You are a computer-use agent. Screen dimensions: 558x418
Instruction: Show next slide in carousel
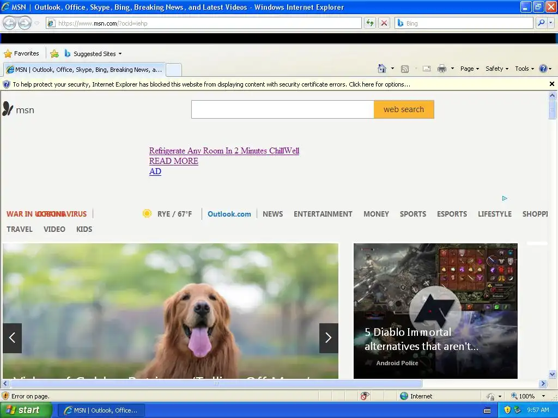pos(329,337)
